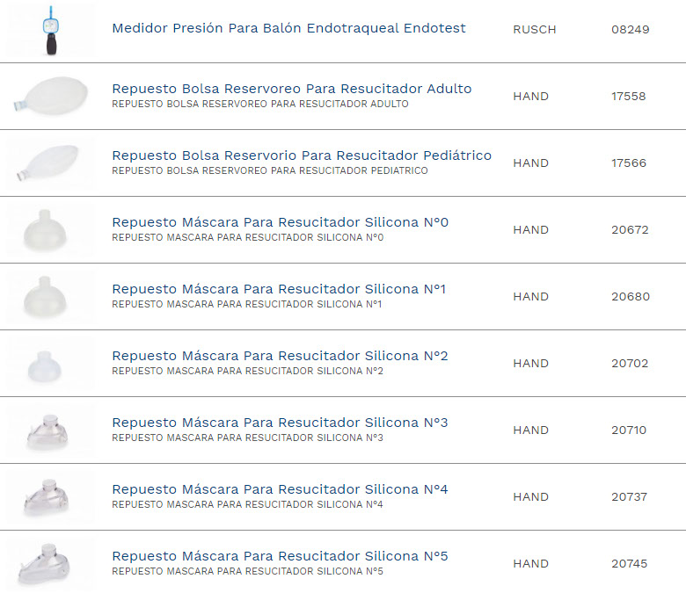Click Repuesto Máscara Resucitador Silicona N°0 title
Screen dimensions: 686x593
pos(280,222)
